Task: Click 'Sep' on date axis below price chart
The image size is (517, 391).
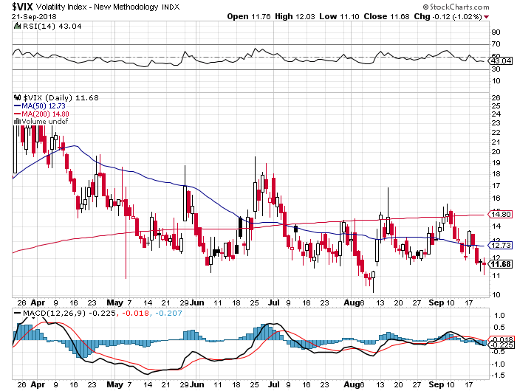Action: coord(436,302)
